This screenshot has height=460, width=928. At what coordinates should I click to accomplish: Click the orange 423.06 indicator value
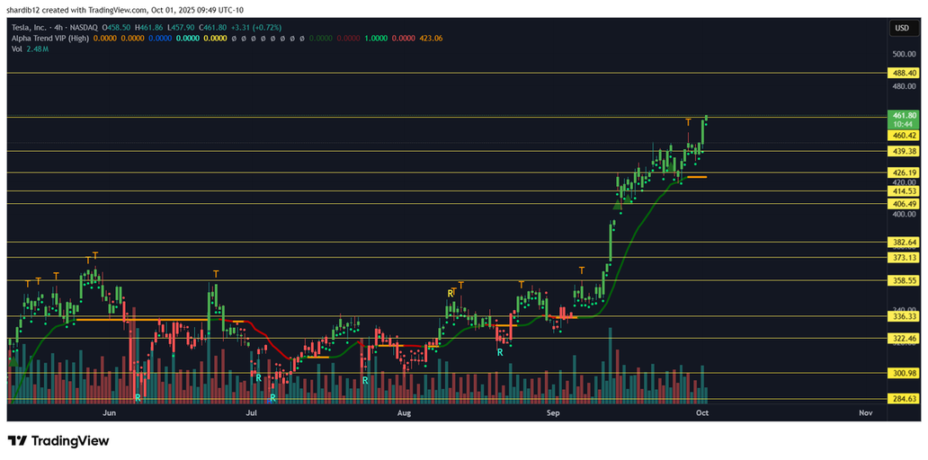(431, 38)
